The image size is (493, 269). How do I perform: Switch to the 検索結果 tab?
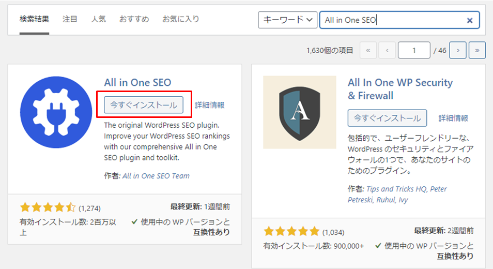(34, 19)
